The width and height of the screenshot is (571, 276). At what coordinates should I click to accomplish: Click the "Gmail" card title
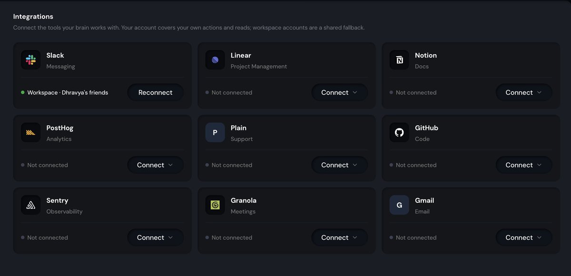pos(424,200)
